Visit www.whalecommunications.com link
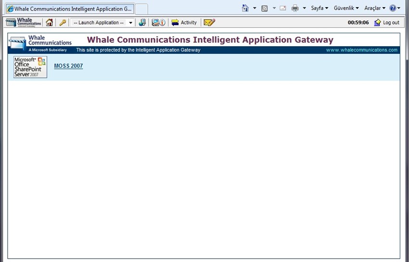 [361, 50]
